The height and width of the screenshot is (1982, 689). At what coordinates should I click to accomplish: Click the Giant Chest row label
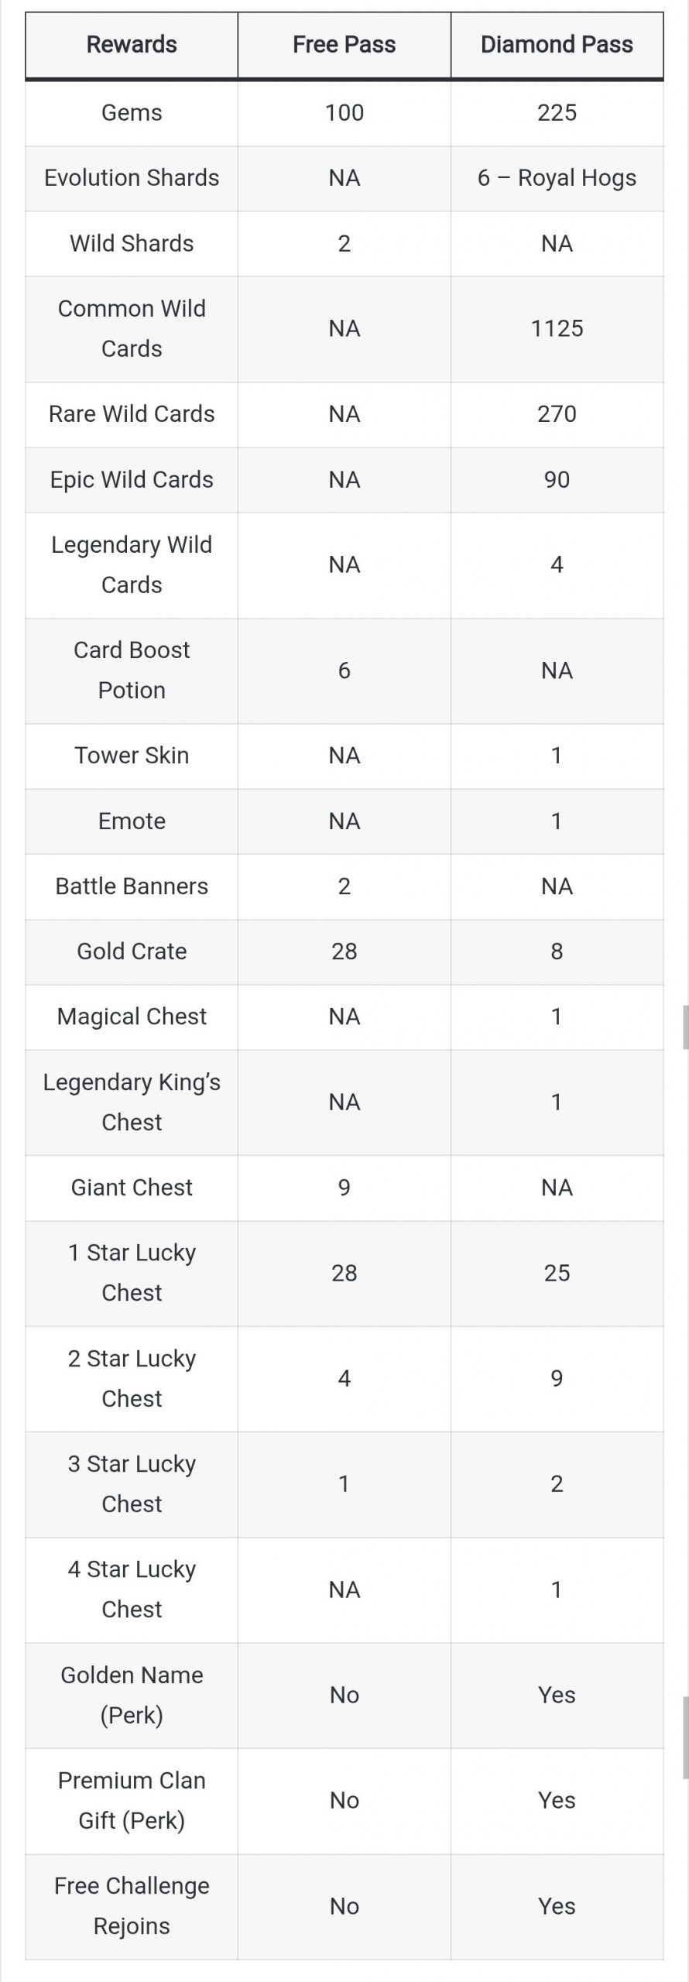click(x=132, y=1188)
